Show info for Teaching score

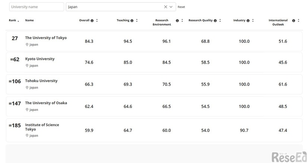coord(132,20)
